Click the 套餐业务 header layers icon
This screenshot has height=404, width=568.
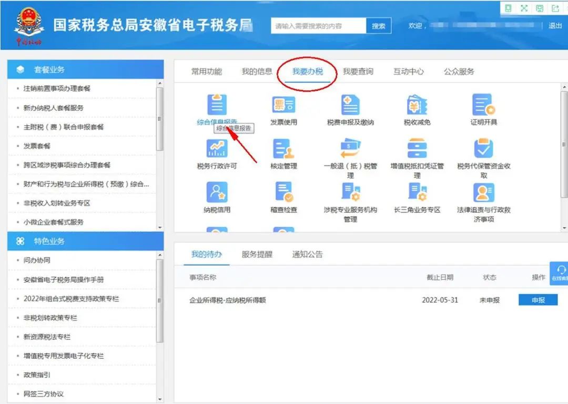(21, 69)
